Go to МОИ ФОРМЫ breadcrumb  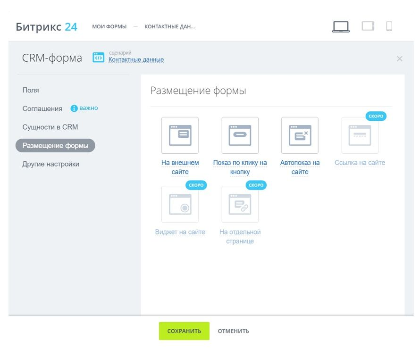pos(109,27)
